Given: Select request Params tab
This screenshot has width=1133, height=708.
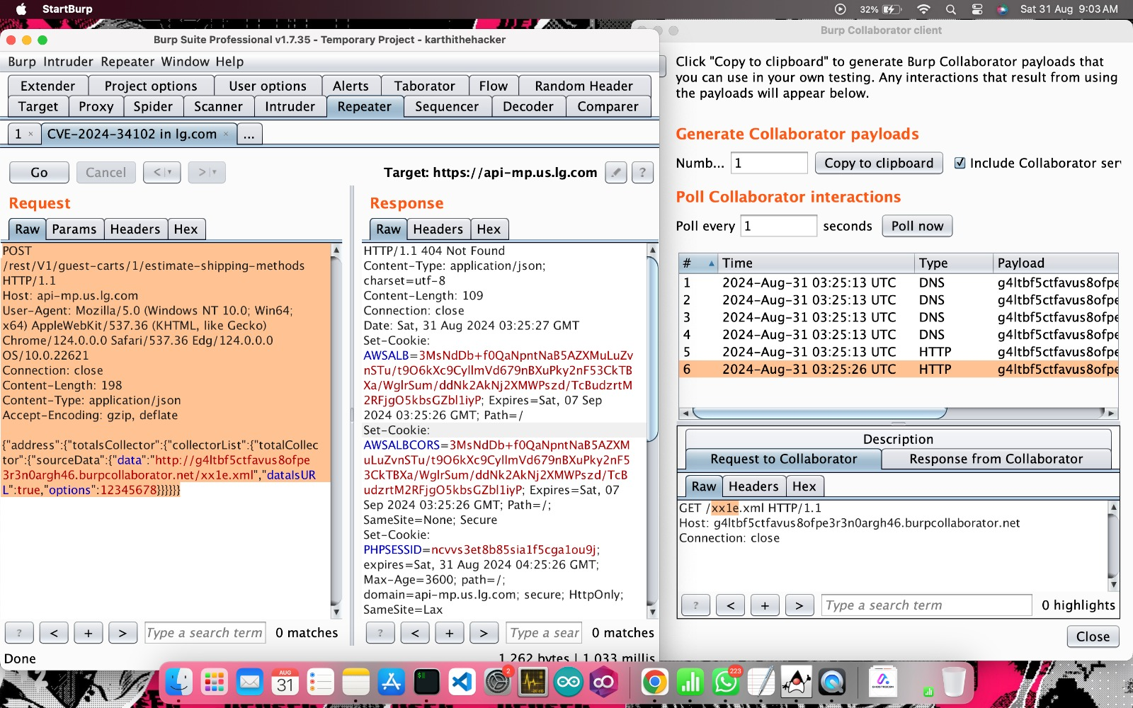Looking at the screenshot, I should coord(74,229).
